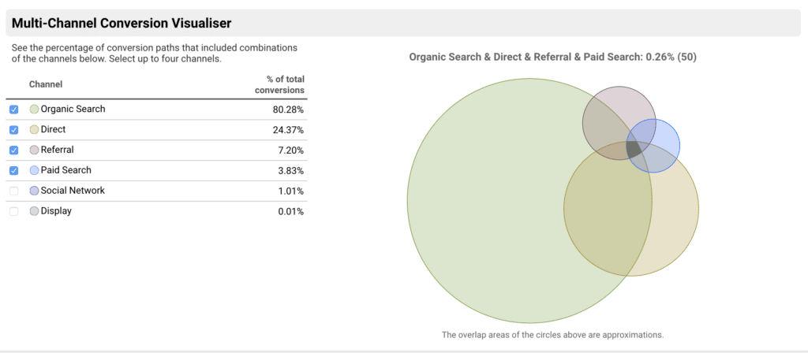Screen dimensions: 808x353
Task: Click the blue Paid Search color dot
Action: [34, 171]
